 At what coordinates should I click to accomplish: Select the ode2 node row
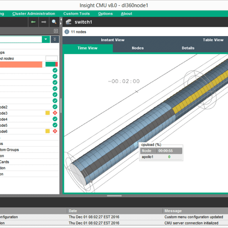click(x=30, y=107)
